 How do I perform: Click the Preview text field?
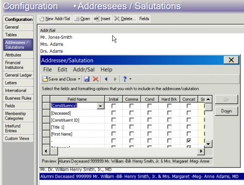pyautogui.click(x=135, y=161)
